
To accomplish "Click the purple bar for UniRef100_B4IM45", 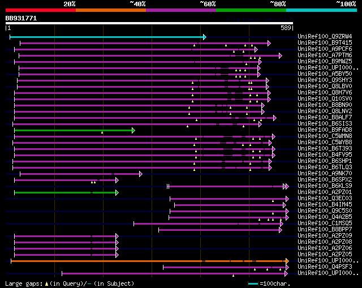I will (x=229, y=205).
